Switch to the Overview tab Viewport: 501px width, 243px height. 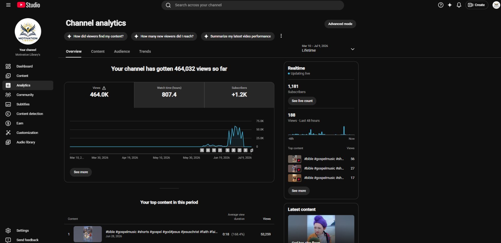74,52
